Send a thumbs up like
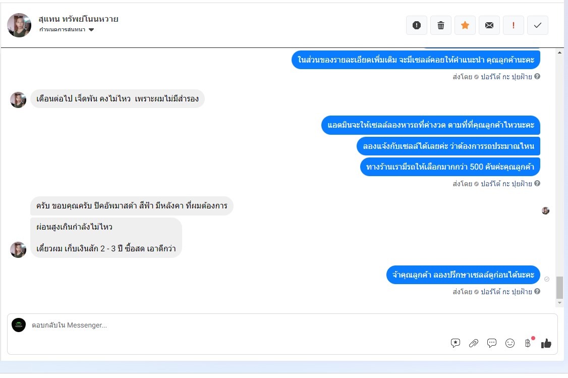This screenshot has height=378, width=568. (546, 343)
